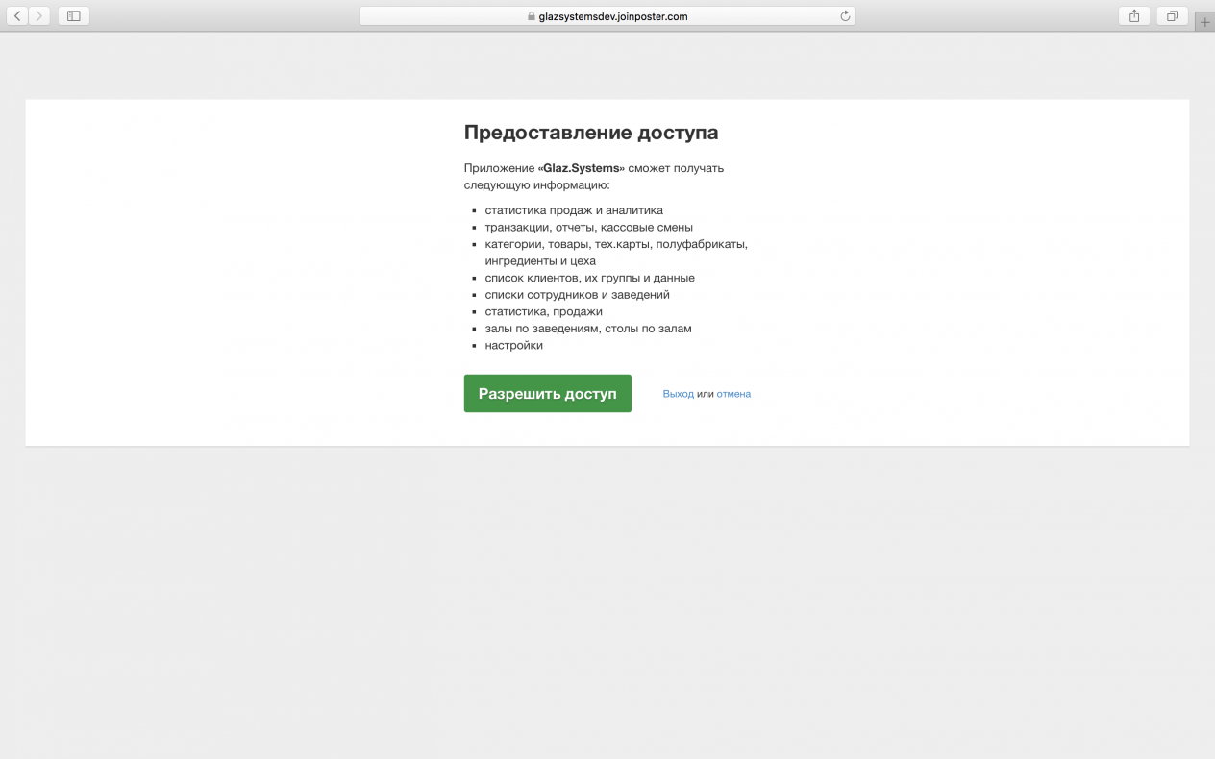
Task: Click the Safari forward arrow button
Action: pyautogui.click(x=39, y=16)
